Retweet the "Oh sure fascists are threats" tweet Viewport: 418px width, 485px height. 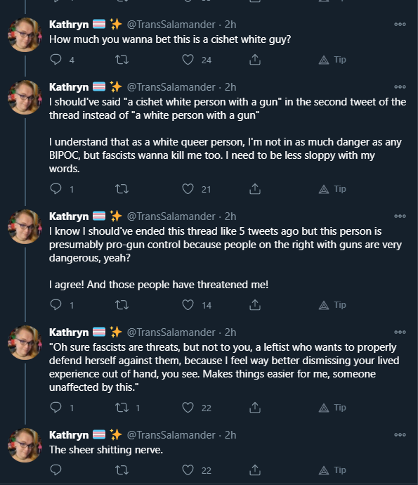[122, 408]
